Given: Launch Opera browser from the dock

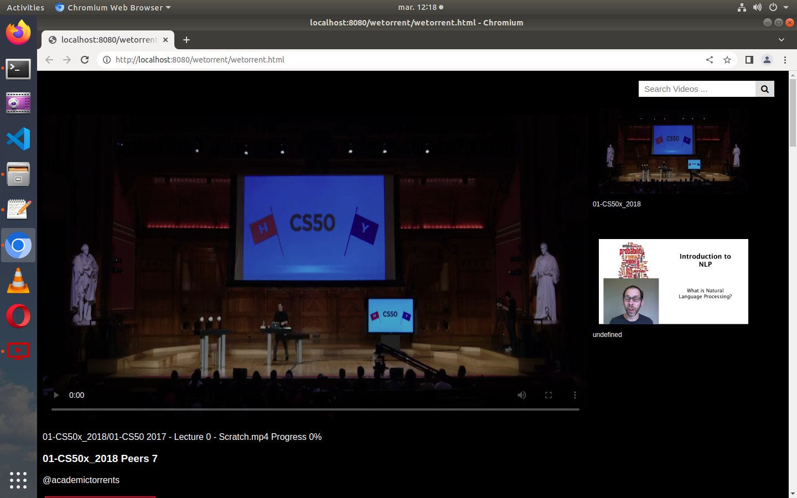Looking at the screenshot, I should point(18,316).
